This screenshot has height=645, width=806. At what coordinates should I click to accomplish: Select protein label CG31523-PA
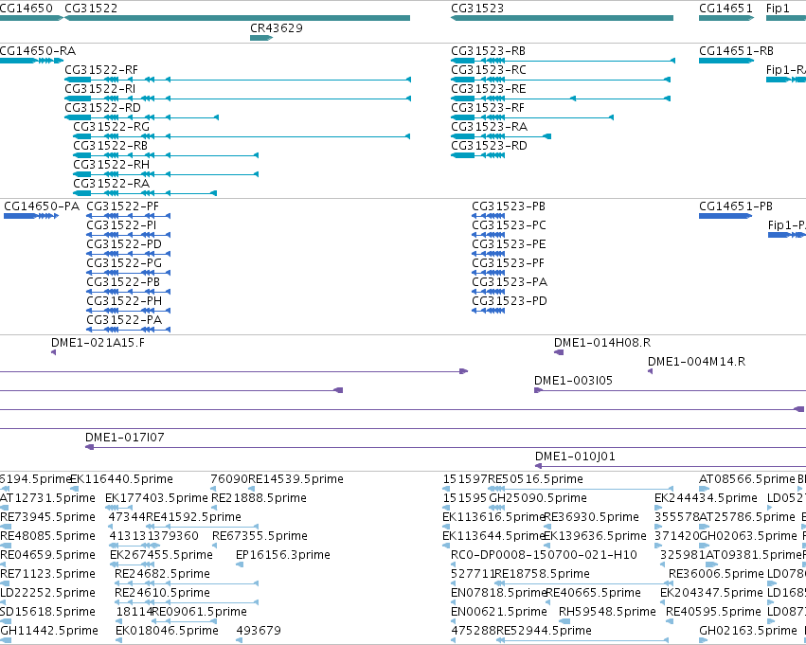tap(510, 282)
